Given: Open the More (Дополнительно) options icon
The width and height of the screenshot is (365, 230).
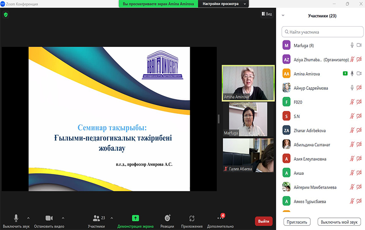Looking at the screenshot, I should tap(220, 218).
